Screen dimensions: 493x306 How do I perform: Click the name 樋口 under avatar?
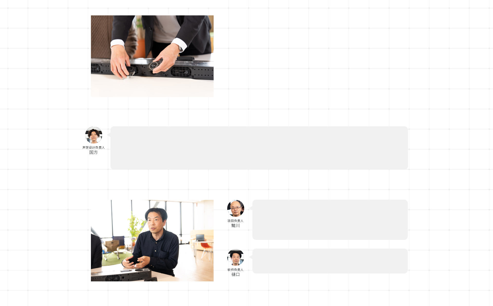(235, 274)
